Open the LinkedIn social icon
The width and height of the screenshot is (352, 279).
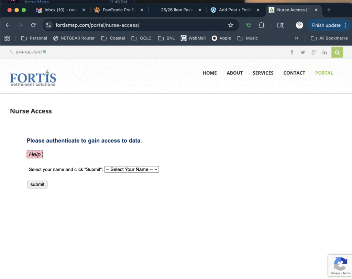click(324, 52)
